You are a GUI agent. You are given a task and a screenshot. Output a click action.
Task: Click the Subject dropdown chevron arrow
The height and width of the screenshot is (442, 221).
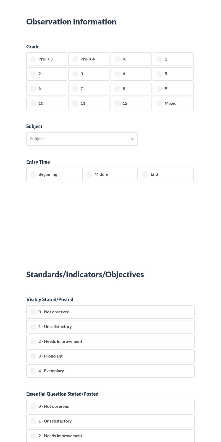(133, 139)
